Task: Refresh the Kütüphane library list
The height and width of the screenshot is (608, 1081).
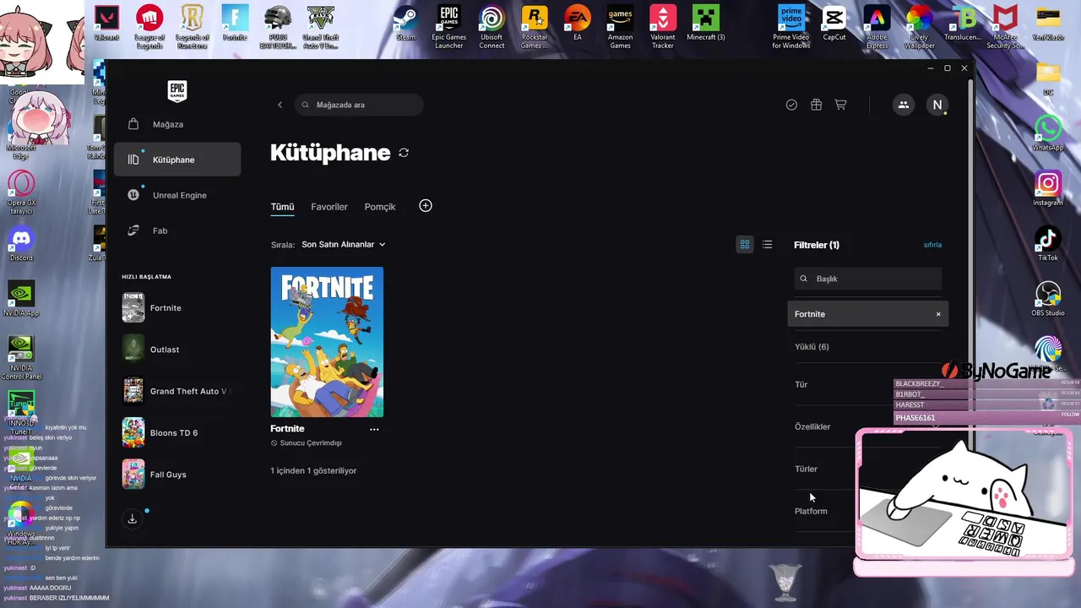Action: pyautogui.click(x=404, y=153)
